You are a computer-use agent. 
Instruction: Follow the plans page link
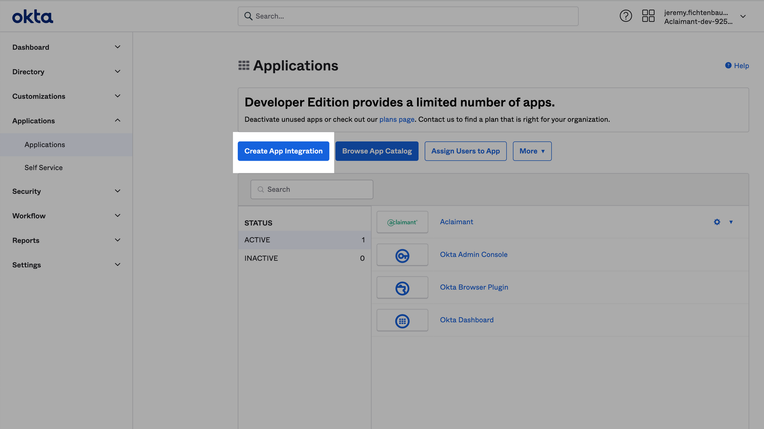[397, 119]
